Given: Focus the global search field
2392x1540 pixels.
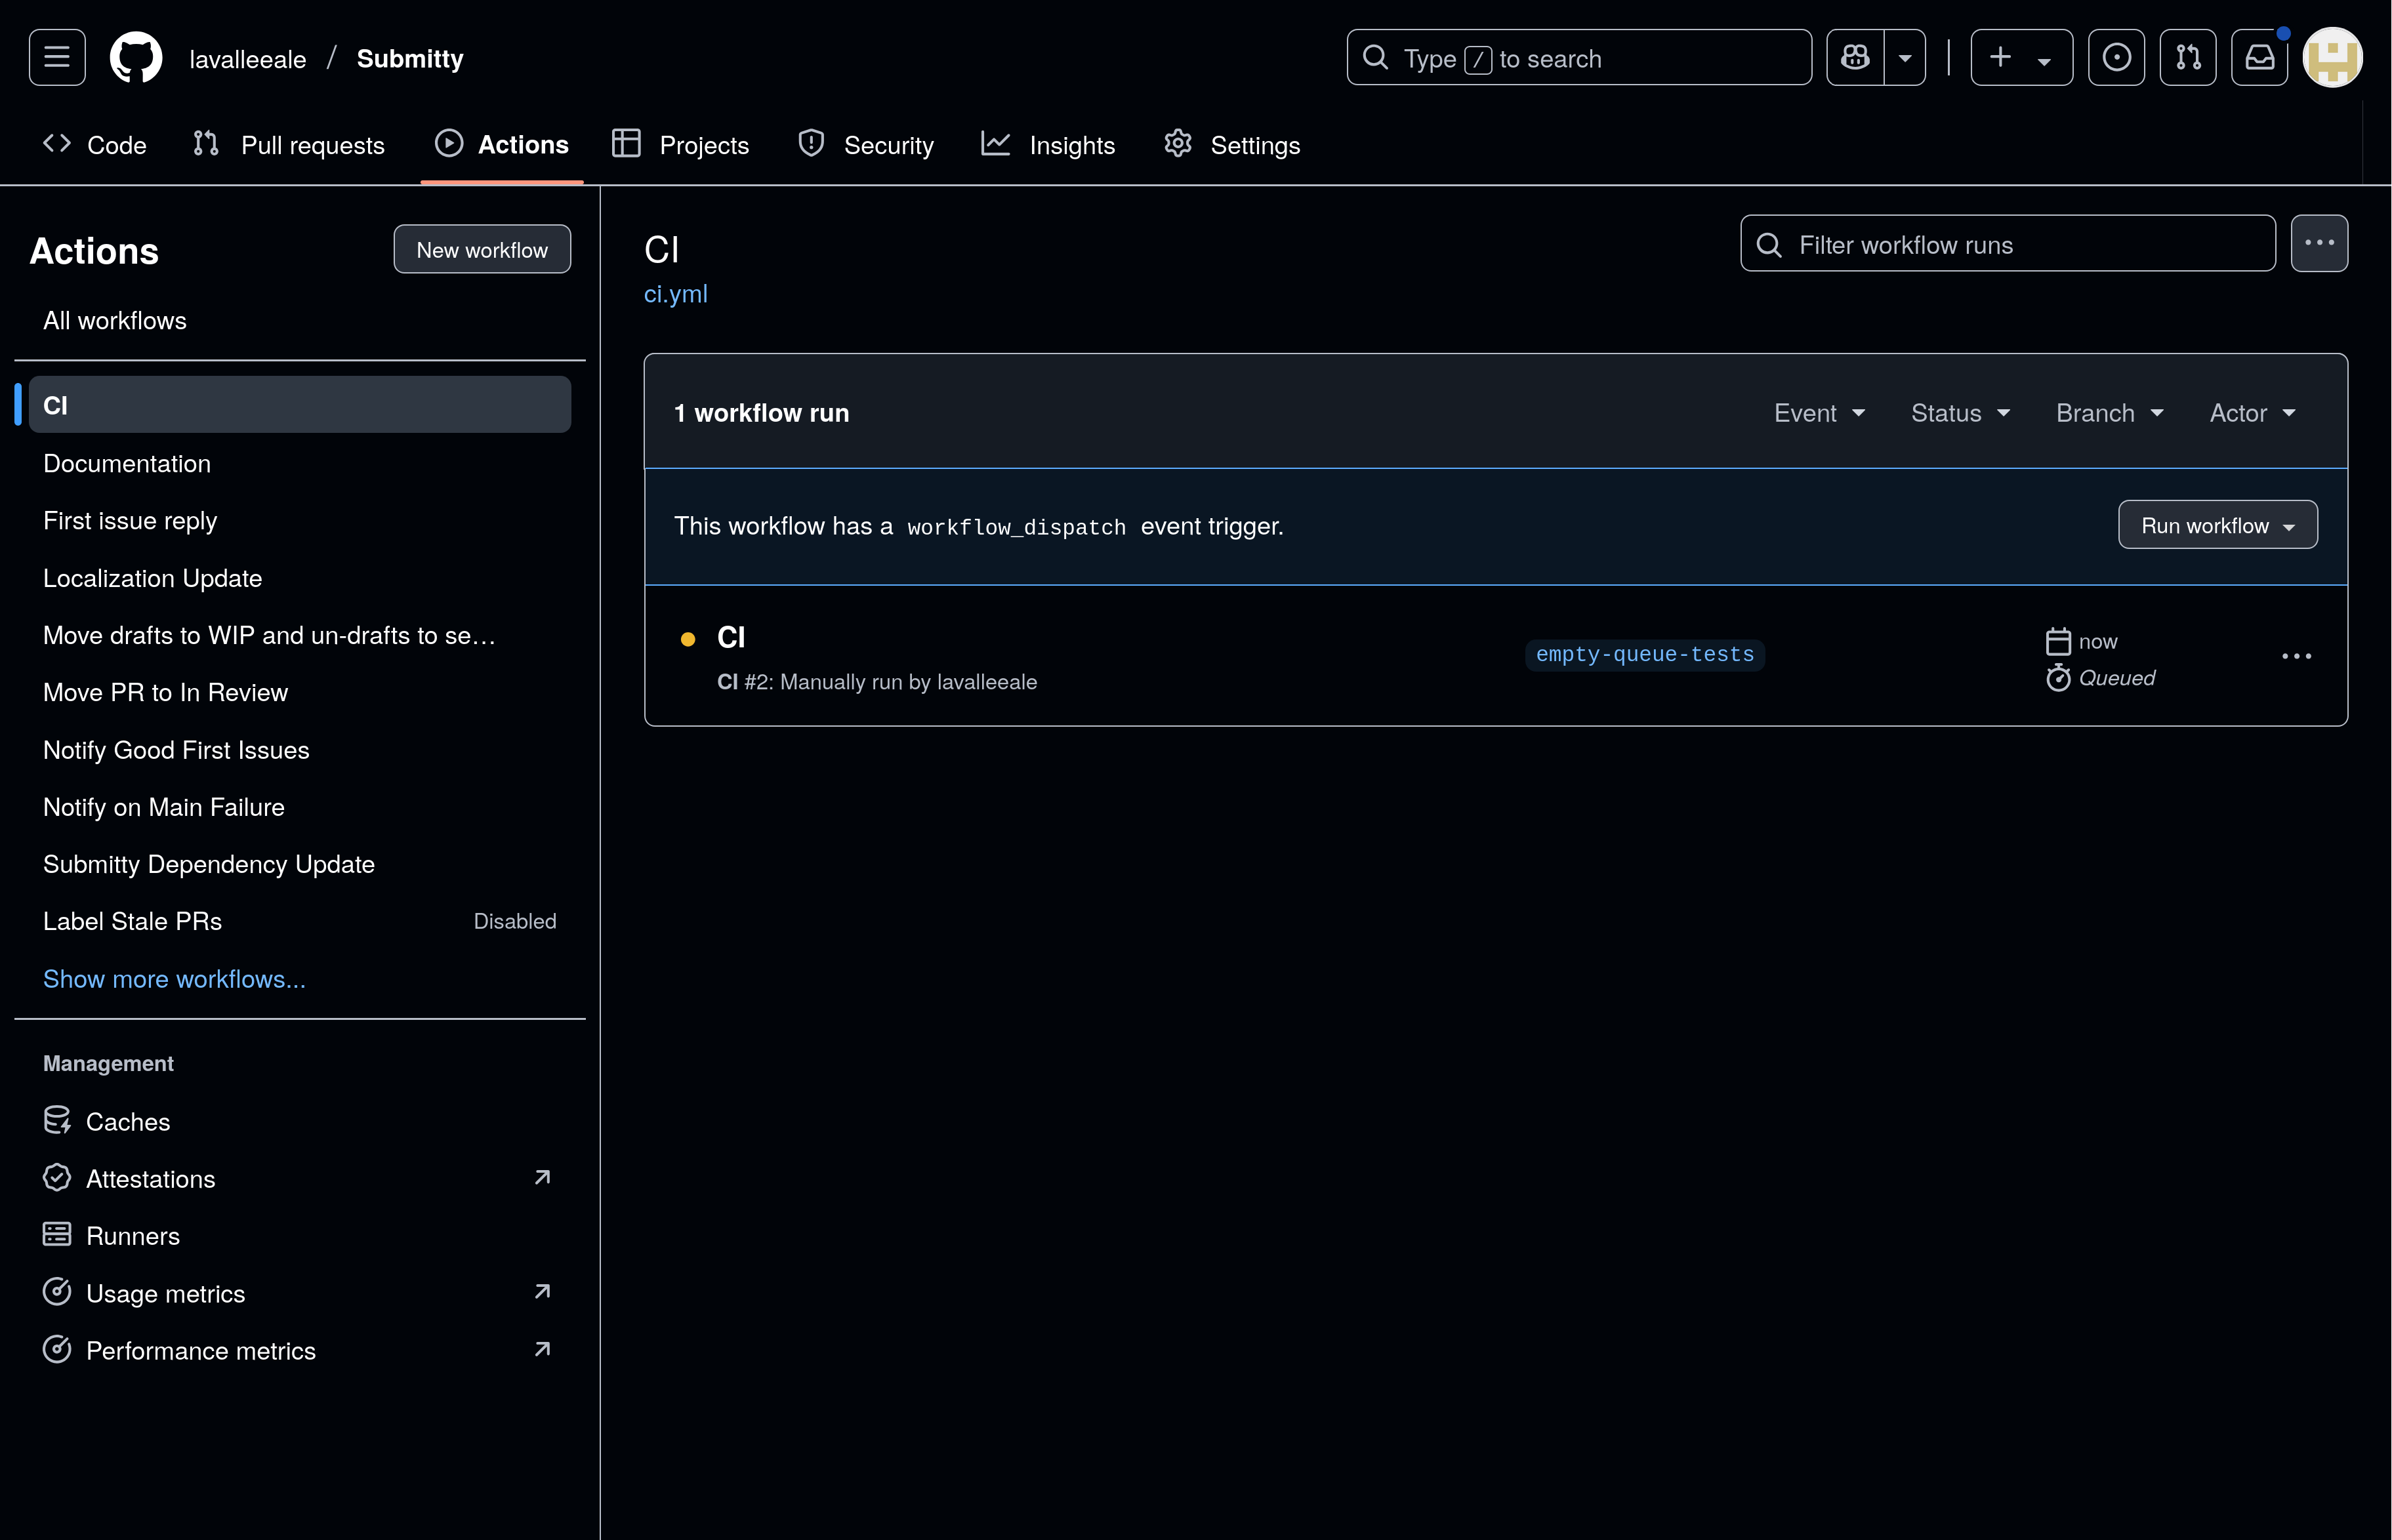Looking at the screenshot, I should (1579, 58).
